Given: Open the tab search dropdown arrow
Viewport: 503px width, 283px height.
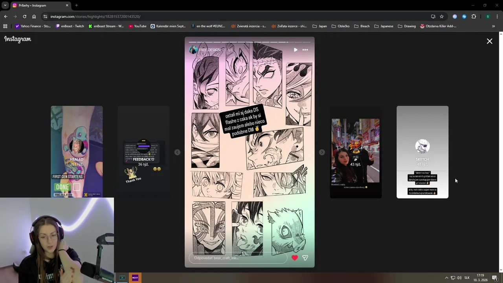Looking at the screenshot, I should pyautogui.click(x=5, y=5).
